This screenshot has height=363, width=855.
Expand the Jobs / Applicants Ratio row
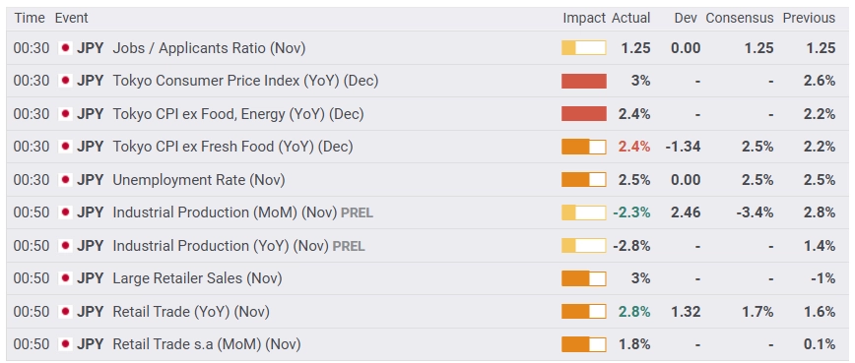[427, 48]
